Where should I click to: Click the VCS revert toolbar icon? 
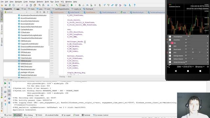click(x=120, y=5)
